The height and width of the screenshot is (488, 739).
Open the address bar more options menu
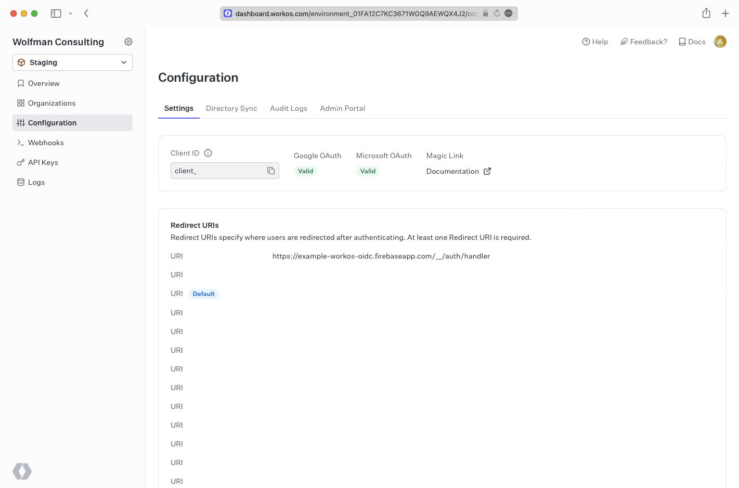point(509,14)
